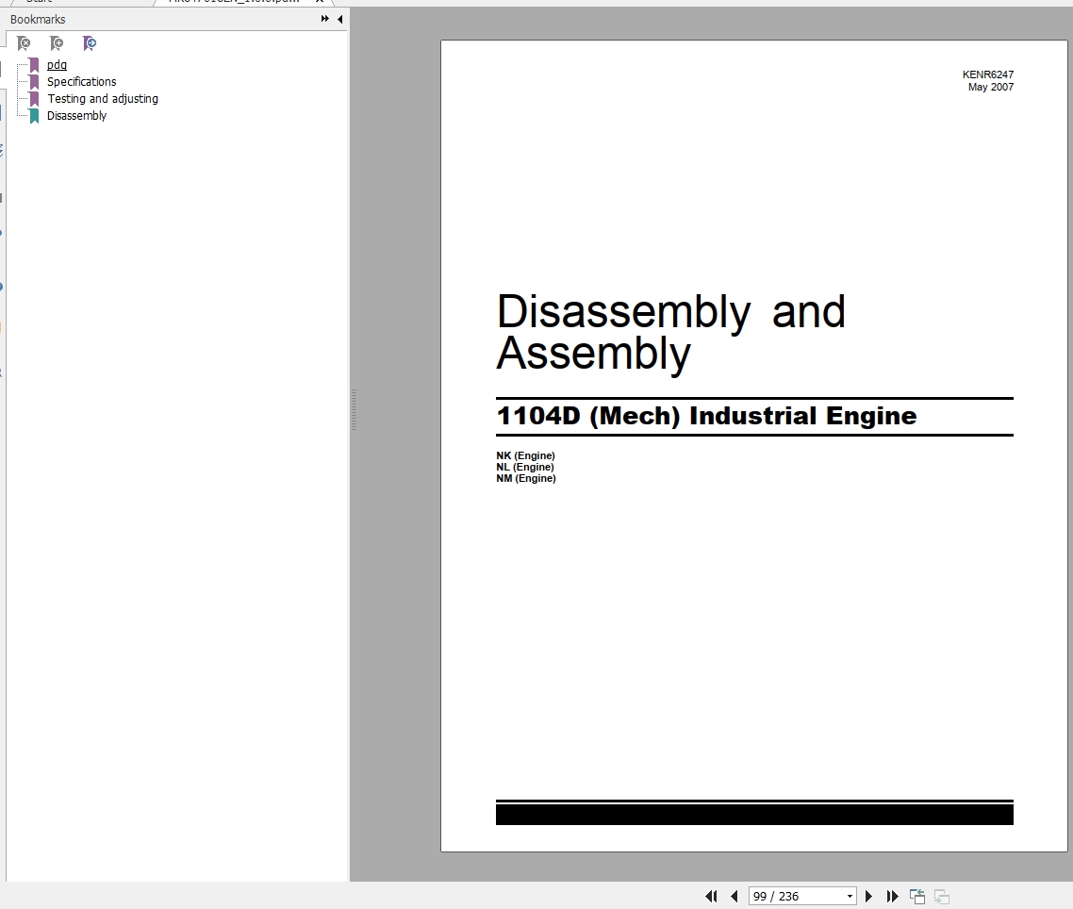
Task: Go to the previous page
Action: pos(734,896)
